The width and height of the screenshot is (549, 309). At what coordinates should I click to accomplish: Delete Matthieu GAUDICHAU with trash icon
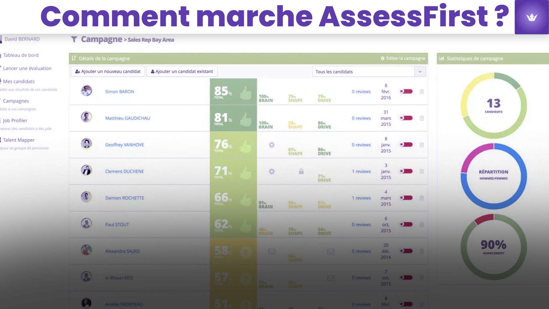(421, 118)
